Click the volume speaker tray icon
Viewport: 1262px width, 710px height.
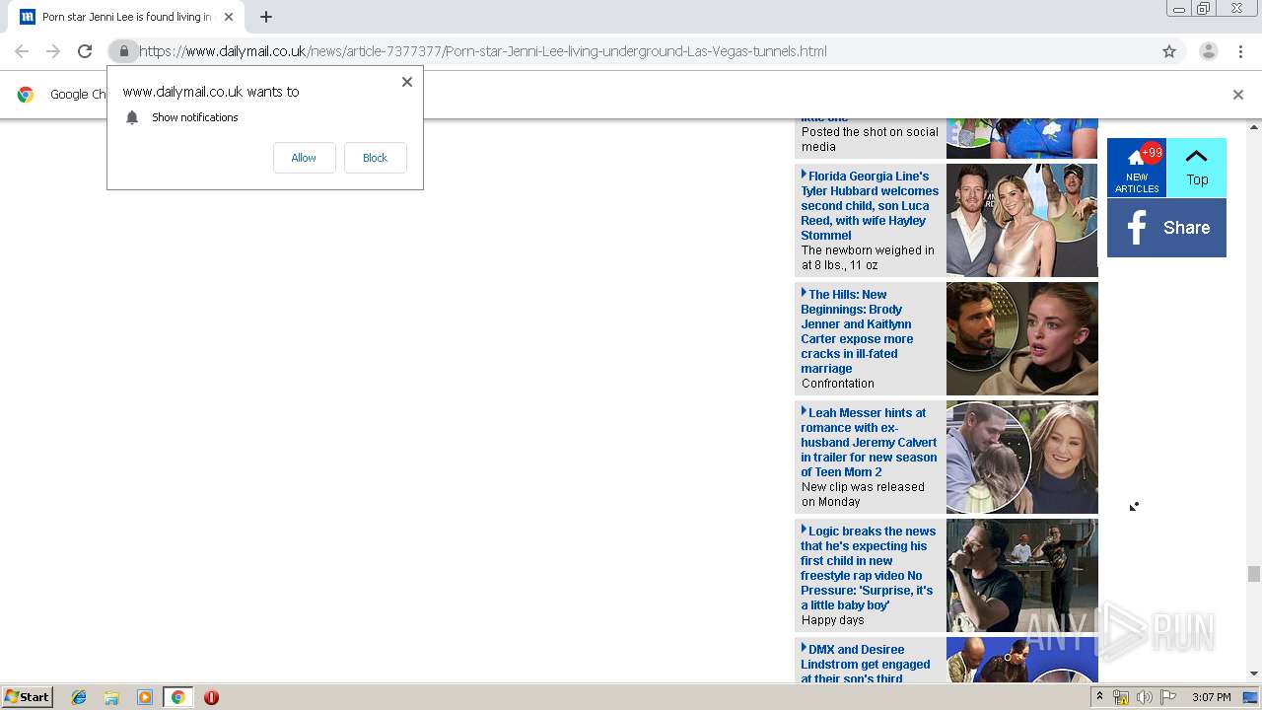(x=1145, y=697)
